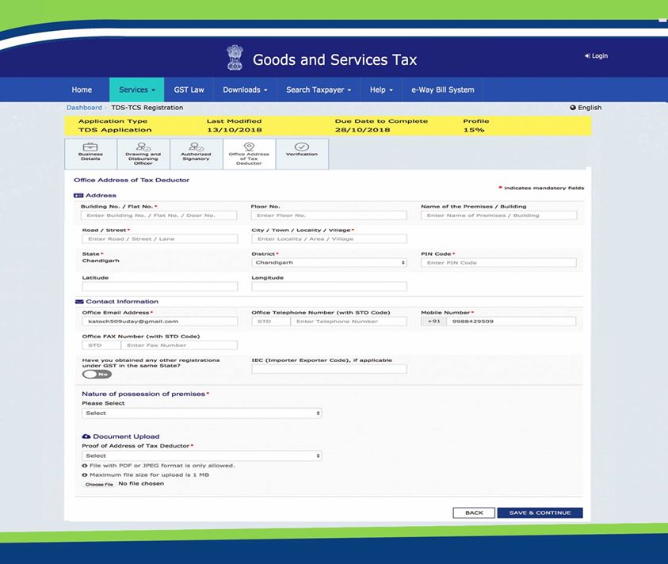The width and height of the screenshot is (668, 564).
Task: Click the 'No file chosen' text
Action: [x=141, y=484]
